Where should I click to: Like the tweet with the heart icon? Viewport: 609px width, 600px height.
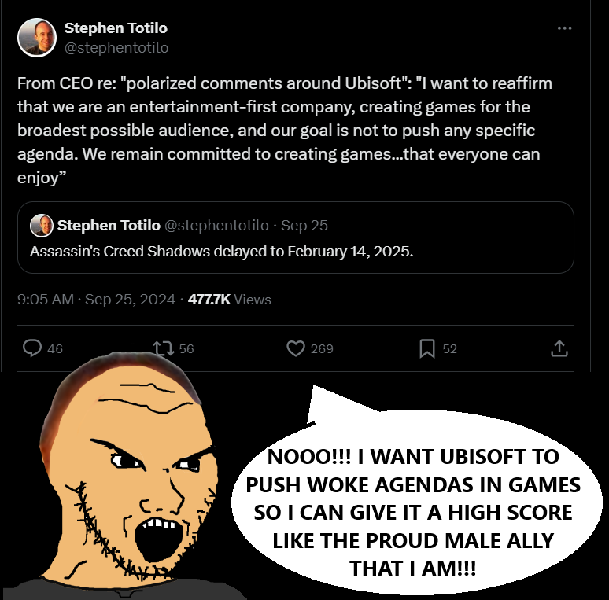pyautogui.click(x=295, y=348)
